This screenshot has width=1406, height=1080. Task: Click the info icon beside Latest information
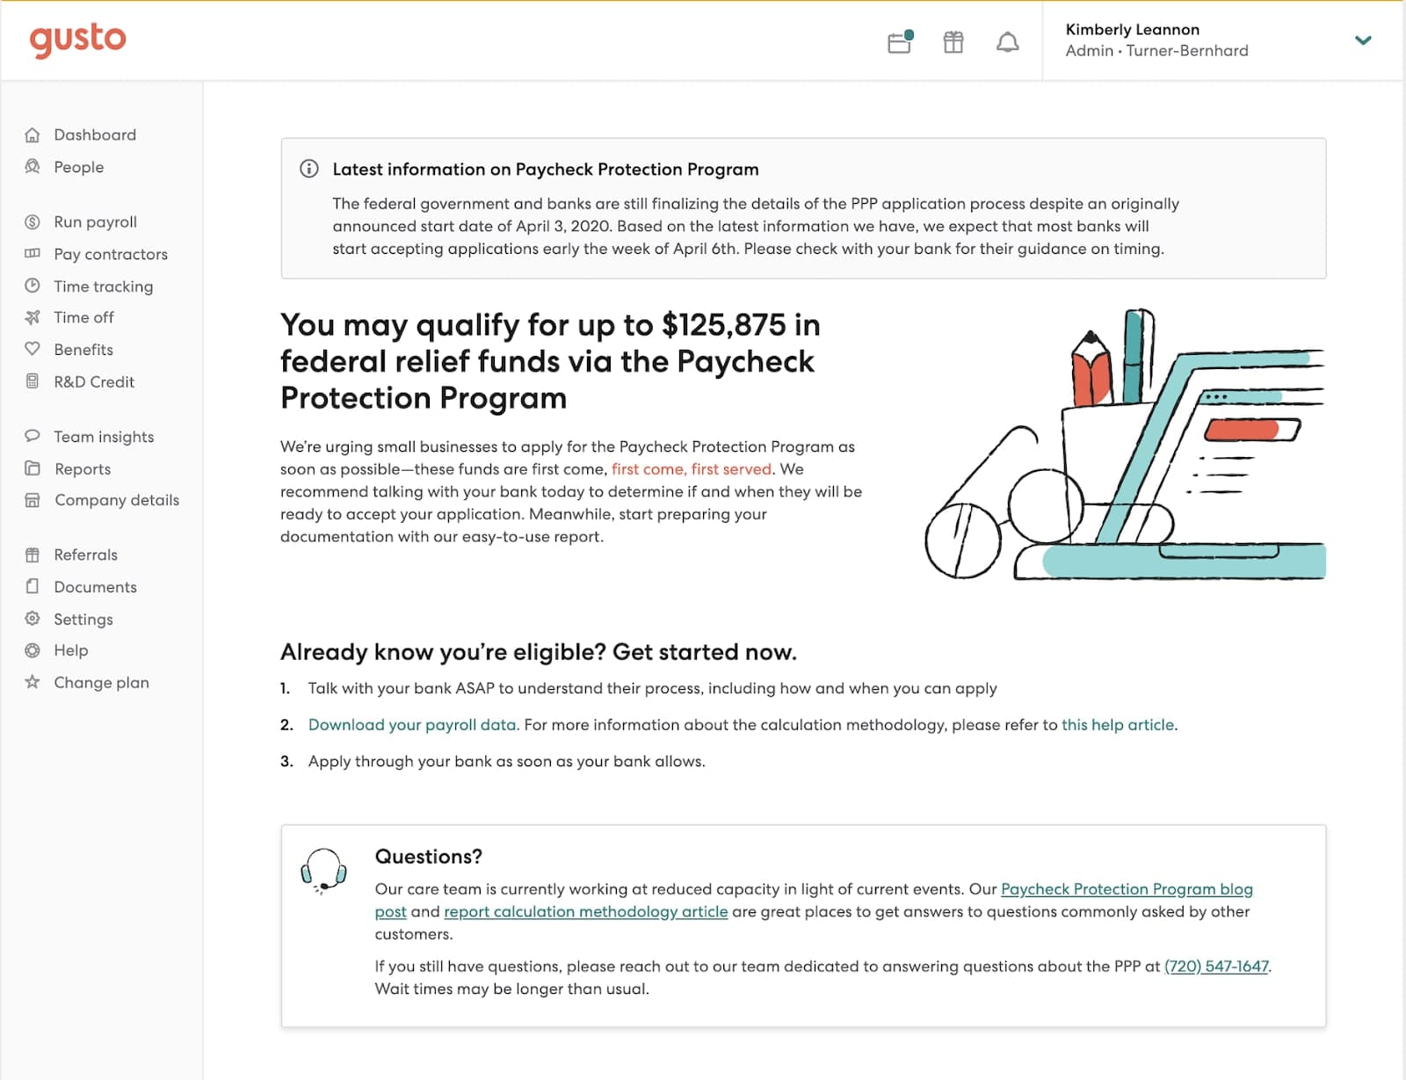309,169
